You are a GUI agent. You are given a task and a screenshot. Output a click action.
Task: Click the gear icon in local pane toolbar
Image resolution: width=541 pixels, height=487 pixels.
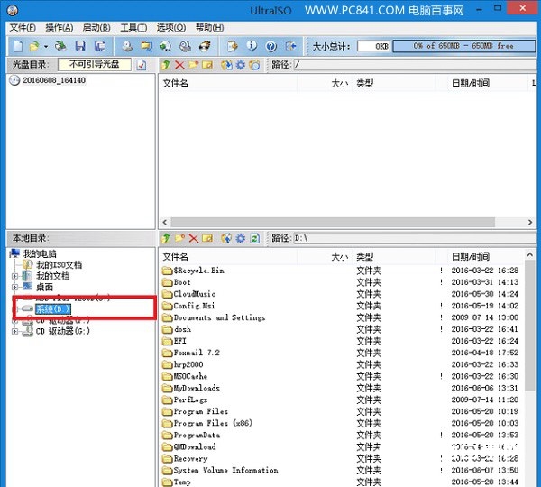click(241, 238)
